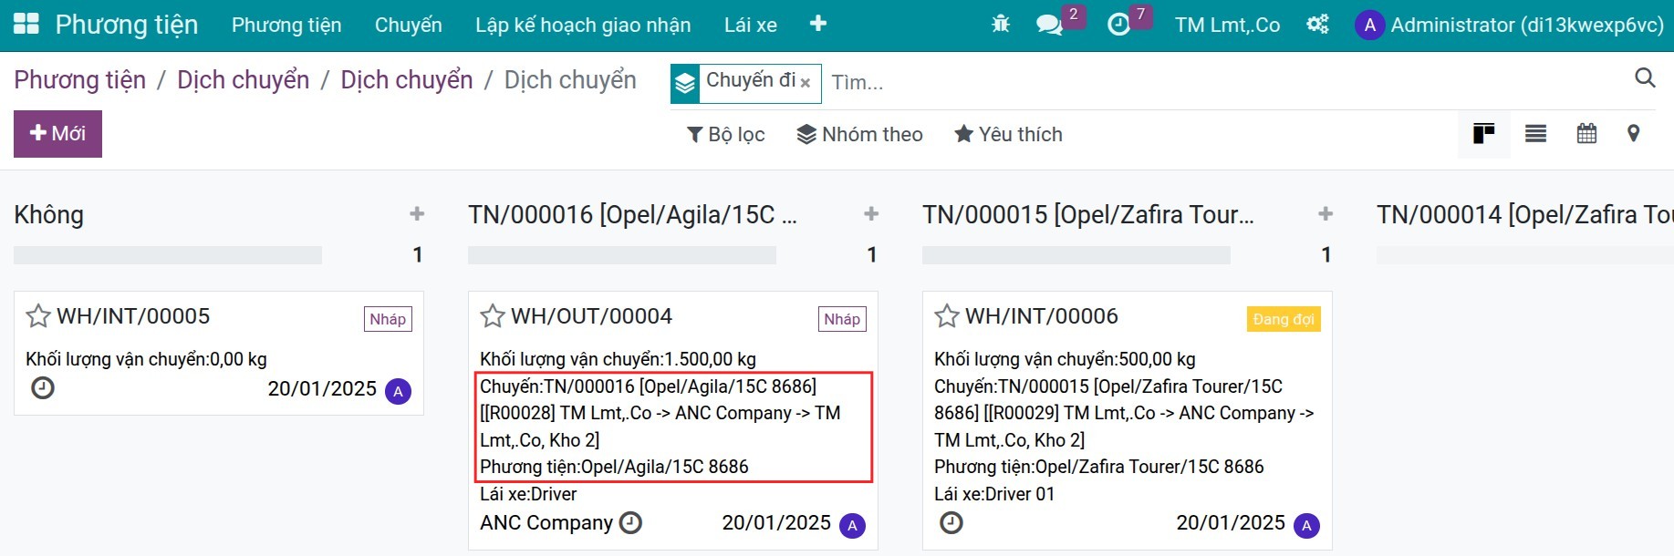
Task: Click Đang đợi status on WH/INT/00006
Action: [1284, 319]
